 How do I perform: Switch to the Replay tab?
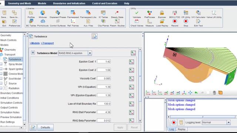pos(181,129)
